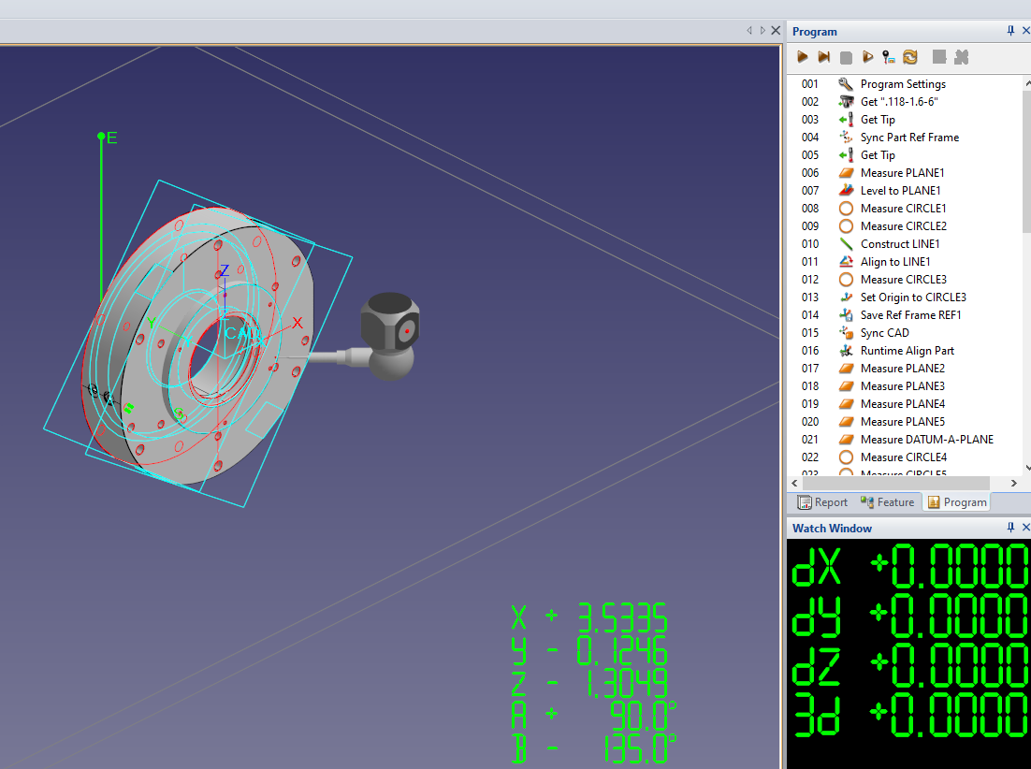
Task: Click the probe head model in 3D view
Action: click(390, 335)
